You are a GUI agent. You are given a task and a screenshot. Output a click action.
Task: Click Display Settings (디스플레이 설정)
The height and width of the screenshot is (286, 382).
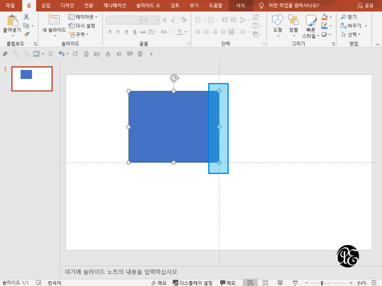[192, 283]
